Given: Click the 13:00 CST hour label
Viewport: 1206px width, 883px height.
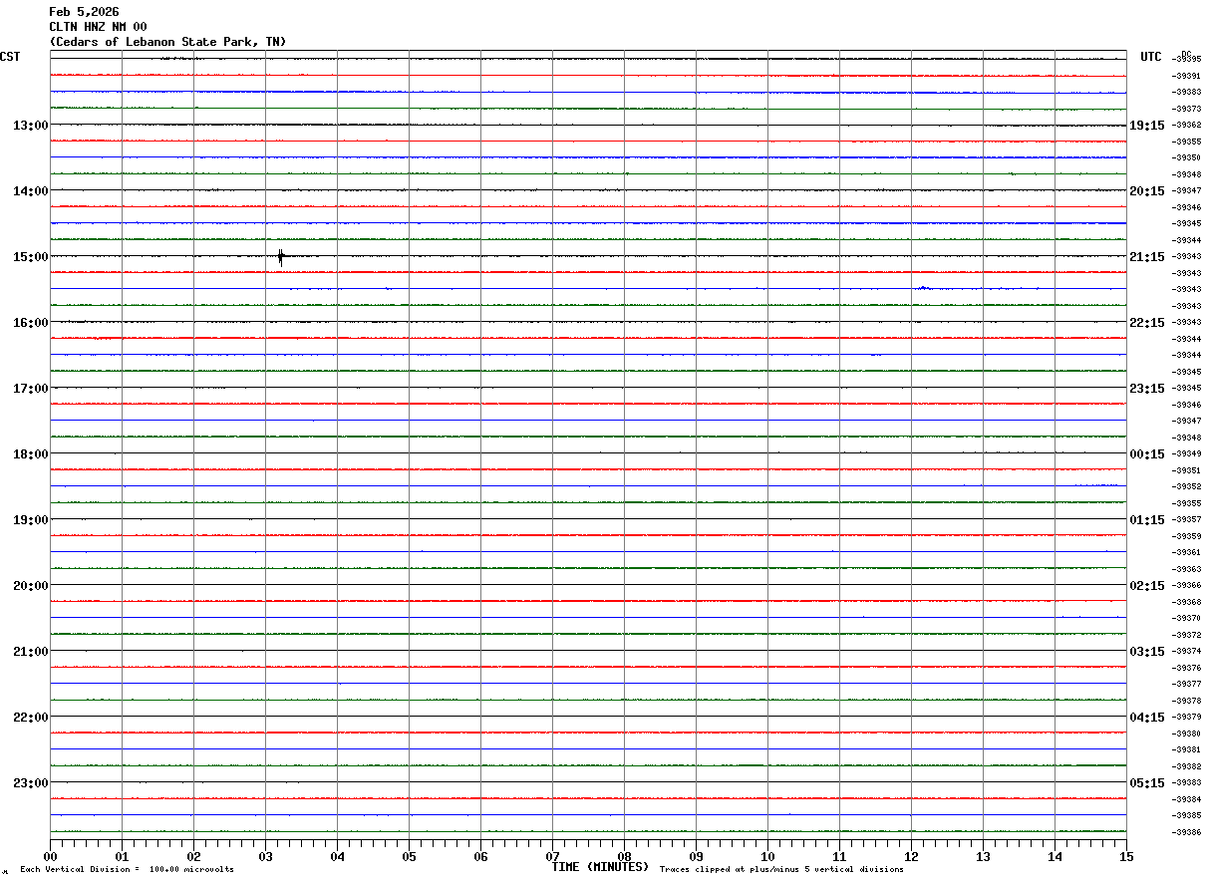Looking at the screenshot, I should point(31,126).
